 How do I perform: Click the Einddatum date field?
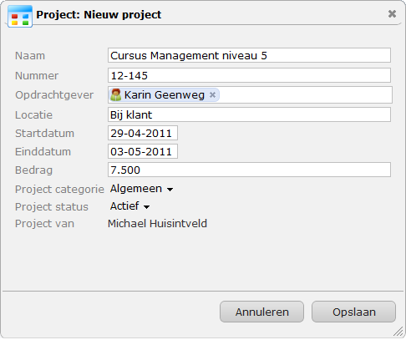coord(143,151)
